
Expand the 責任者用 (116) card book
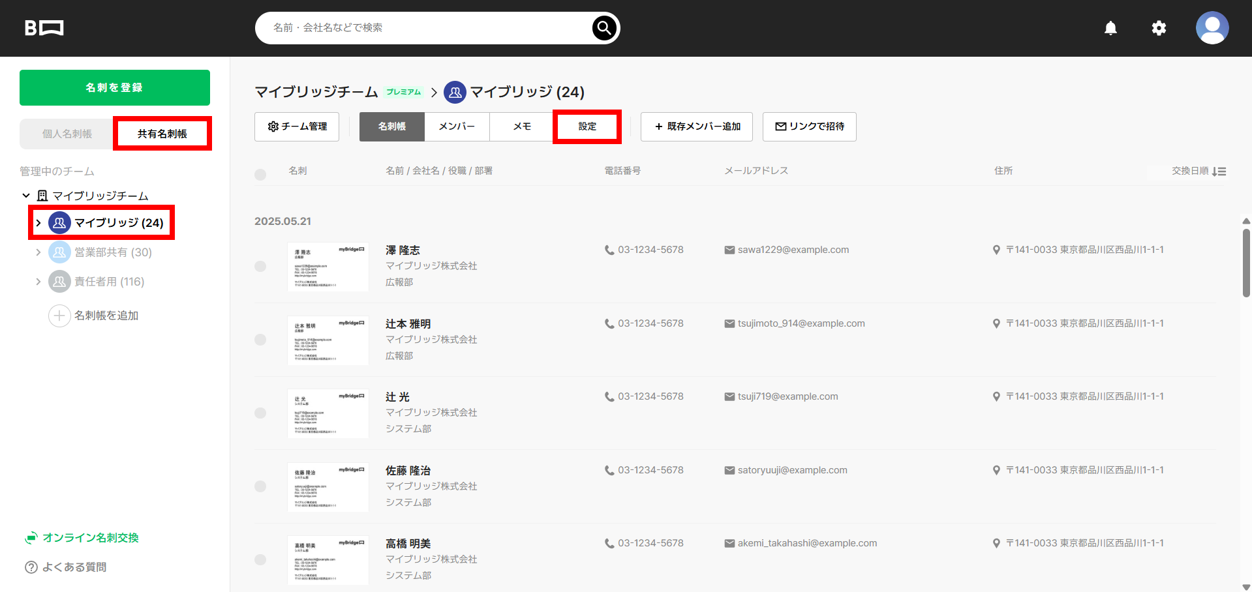(x=38, y=282)
